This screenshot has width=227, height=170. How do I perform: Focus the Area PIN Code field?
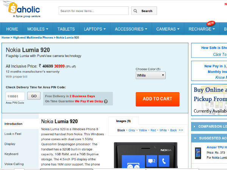click(x=15, y=96)
